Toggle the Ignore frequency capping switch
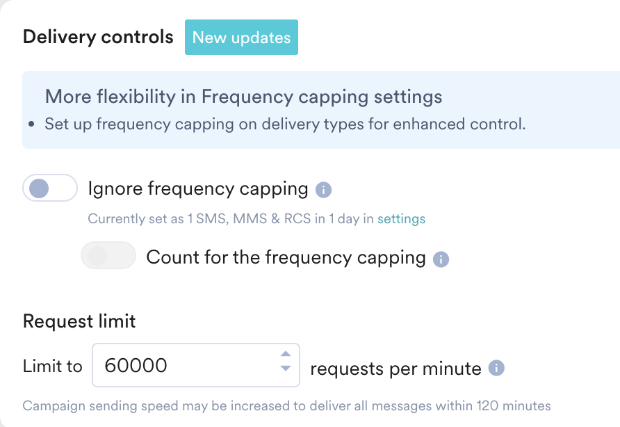Image resolution: width=620 pixels, height=427 pixels. point(49,188)
